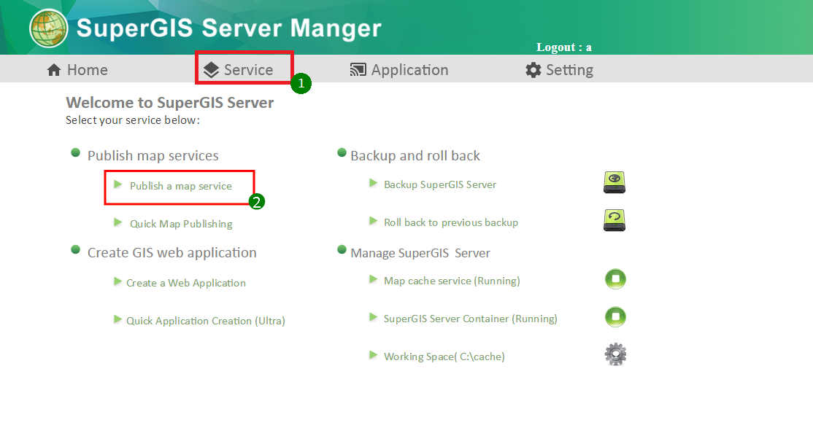813x425 pixels.
Task: Click the Welcome to SuperGIS Server title
Action: 169,103
